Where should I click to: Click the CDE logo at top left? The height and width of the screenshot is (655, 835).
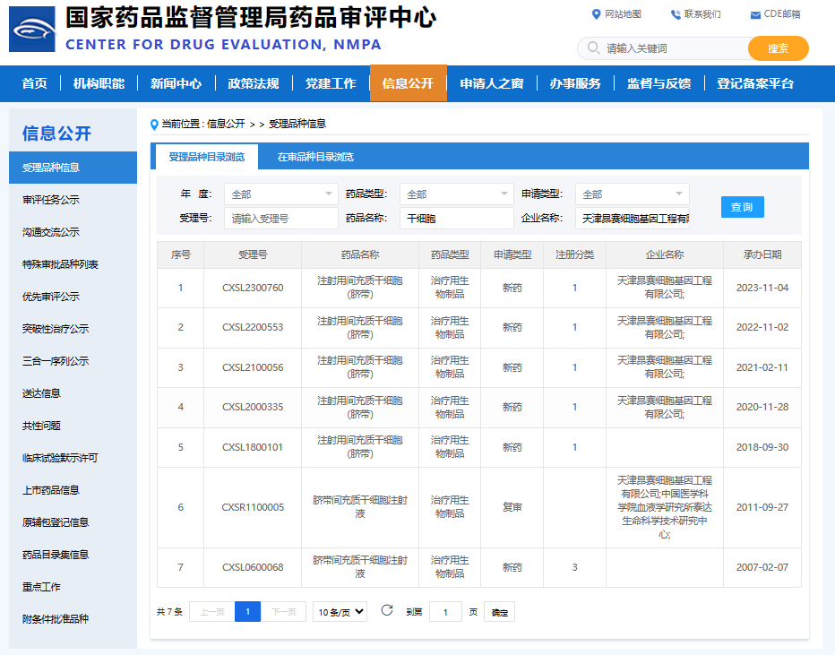tap(32, 29)
